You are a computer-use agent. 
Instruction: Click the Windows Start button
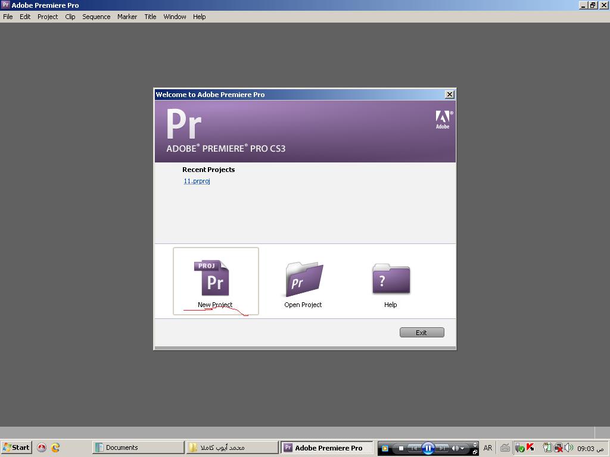tap(16, 447)
